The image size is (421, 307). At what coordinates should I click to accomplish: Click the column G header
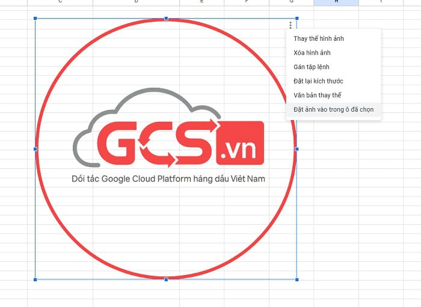click(x=291, y=2)
